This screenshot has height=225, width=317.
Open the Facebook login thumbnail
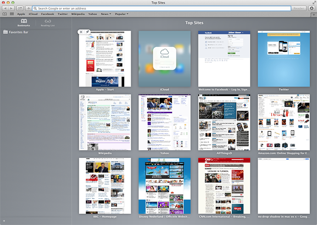[224, 59]
